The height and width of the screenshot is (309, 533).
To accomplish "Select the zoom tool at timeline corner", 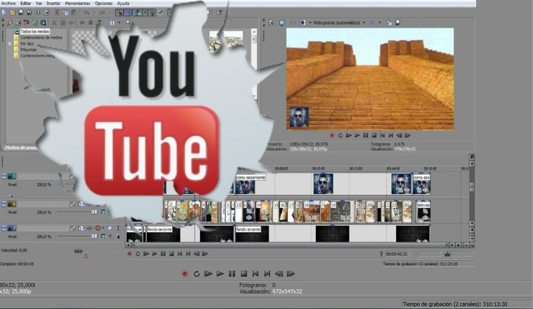I will click(472, 245).
